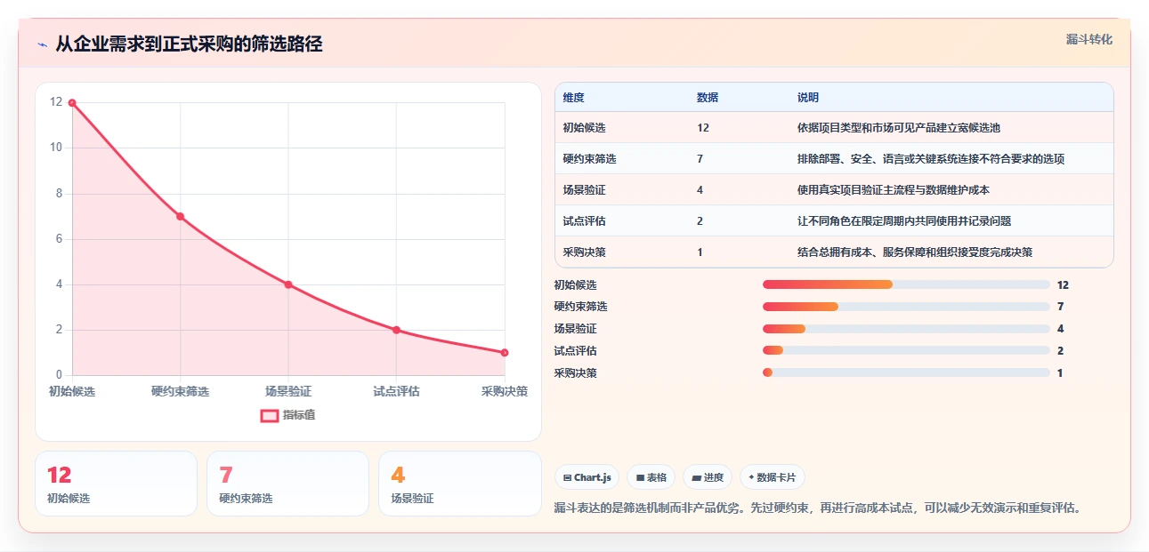Click the 采购决策 progress bar

(x=906, y=373)
